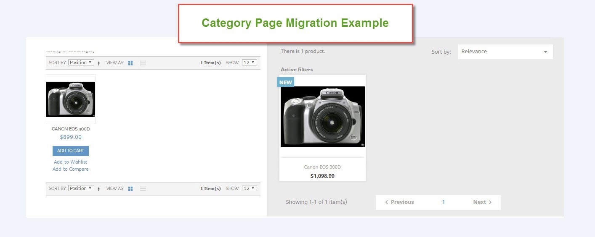Switch to list view in bottom toolbar
The image size is (595, 237).
[x=143, y=189]
